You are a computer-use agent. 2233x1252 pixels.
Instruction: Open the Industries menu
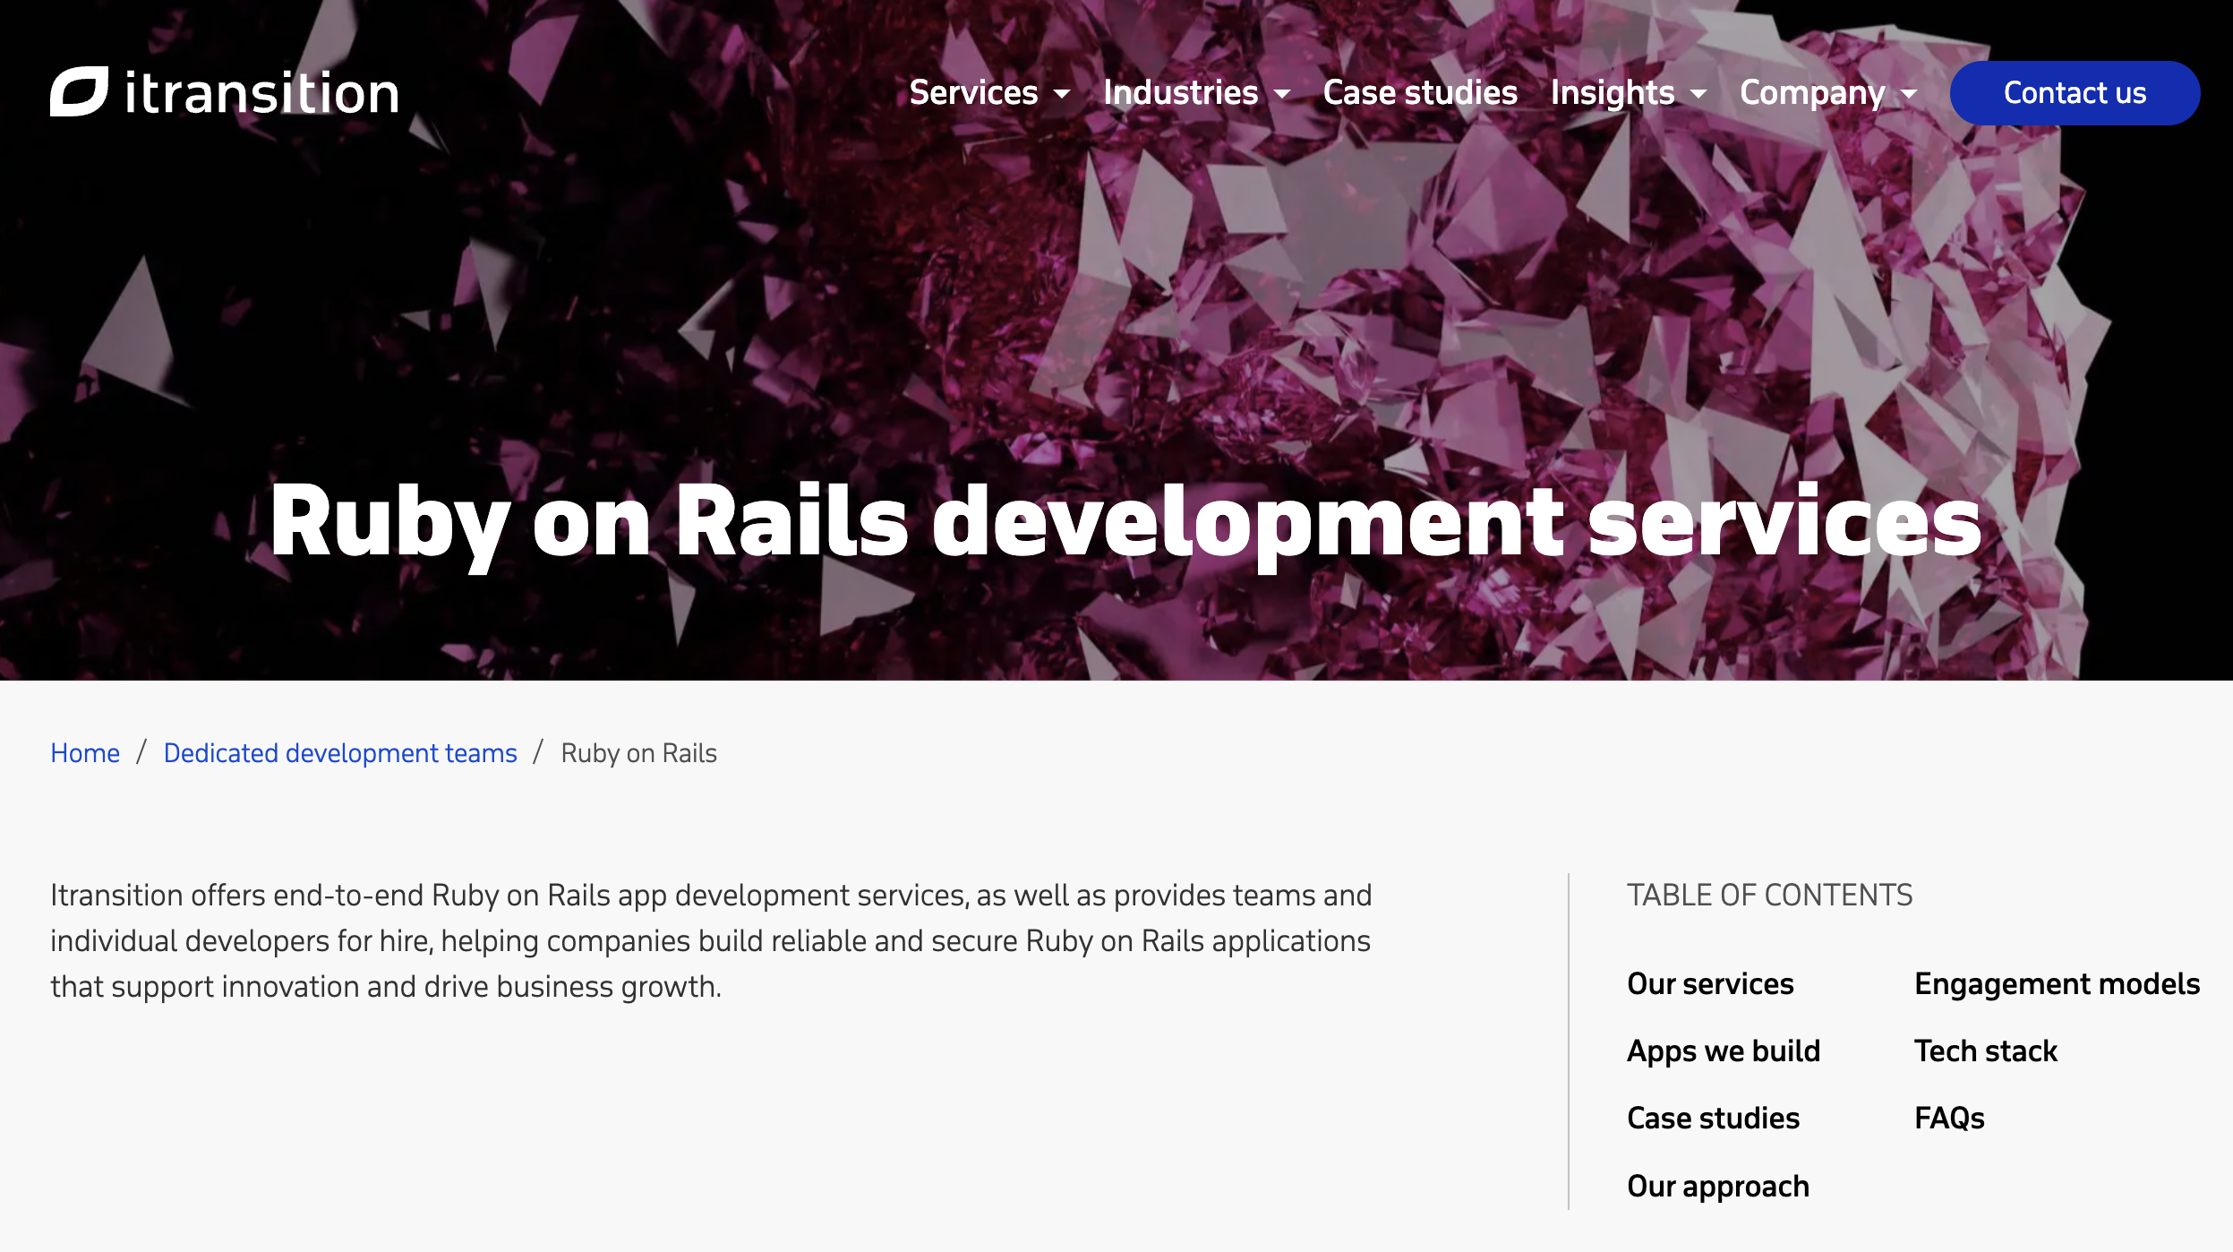point(1180,93)
